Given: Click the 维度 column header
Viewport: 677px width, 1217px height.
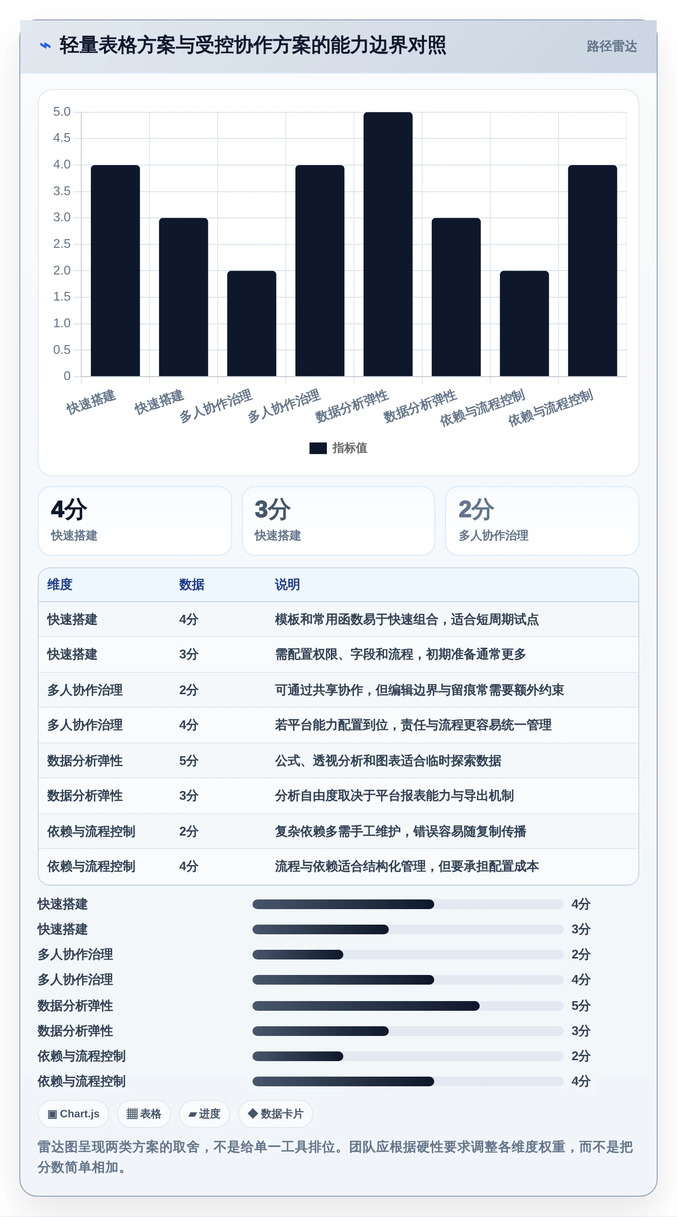Looking at the screenshot, I should click(x=60, y=585).
